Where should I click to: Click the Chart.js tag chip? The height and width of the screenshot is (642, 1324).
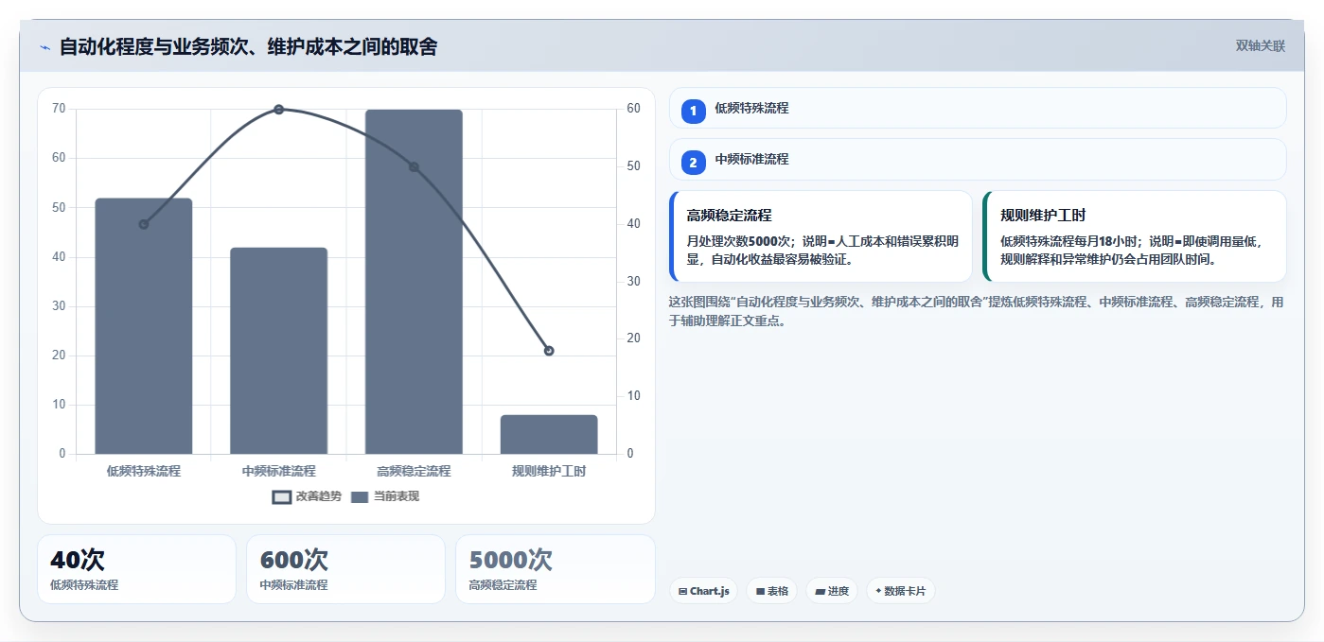tap(704, 591)
